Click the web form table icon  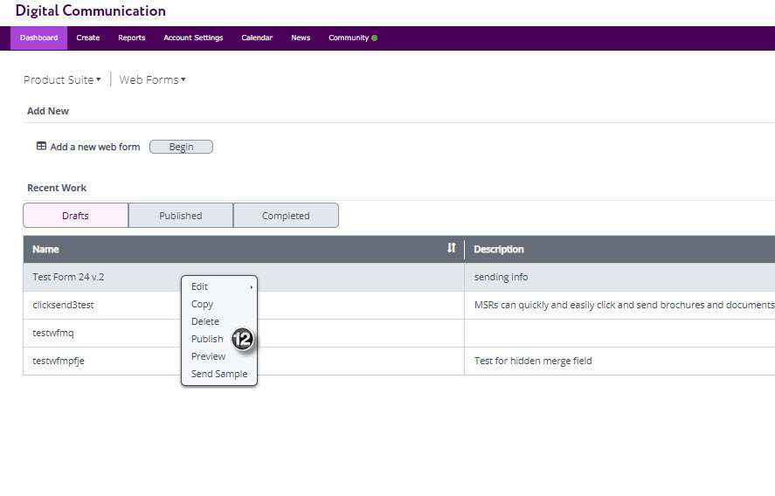[x=41, y=147]
